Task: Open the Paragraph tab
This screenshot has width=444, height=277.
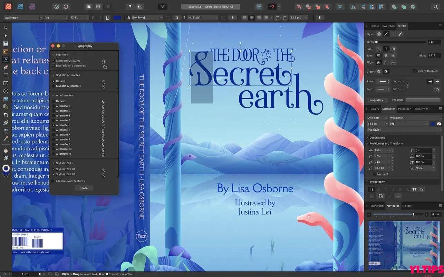Action: [405, 109]
